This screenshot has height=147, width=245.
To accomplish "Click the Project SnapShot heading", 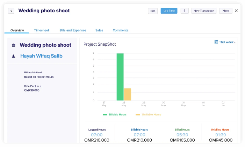I will 100,44.
